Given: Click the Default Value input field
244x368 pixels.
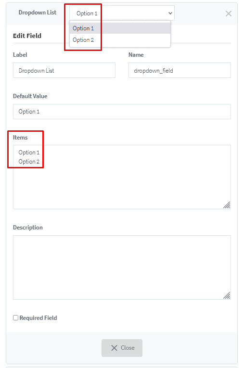Looking at the screenshot, I should tap(122, 112).
